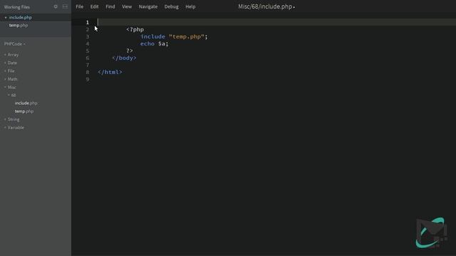Open the Debug menu

coord(171,6)
